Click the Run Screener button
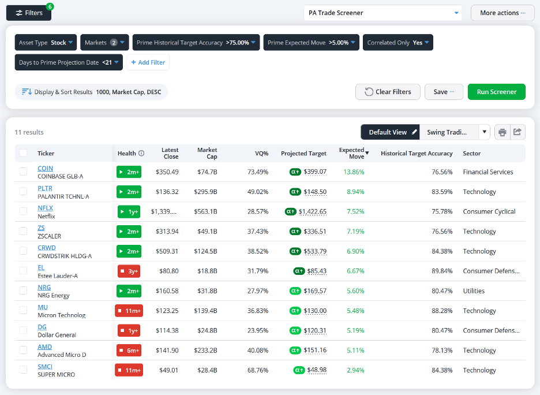Screen dimensions: 540x395 496,92
